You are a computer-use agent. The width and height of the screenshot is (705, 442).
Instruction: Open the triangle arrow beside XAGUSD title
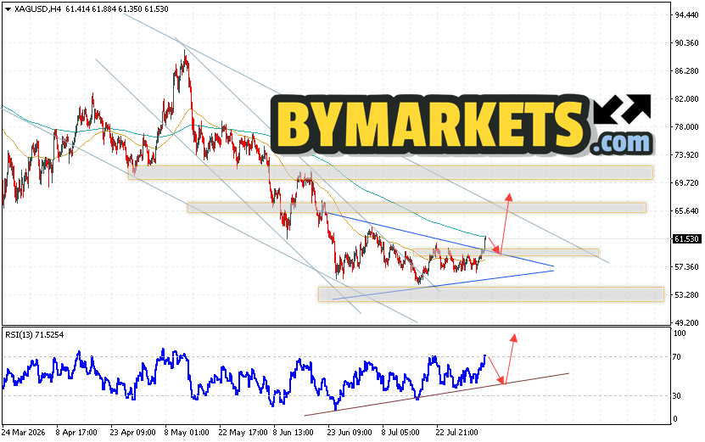(8, 9)
